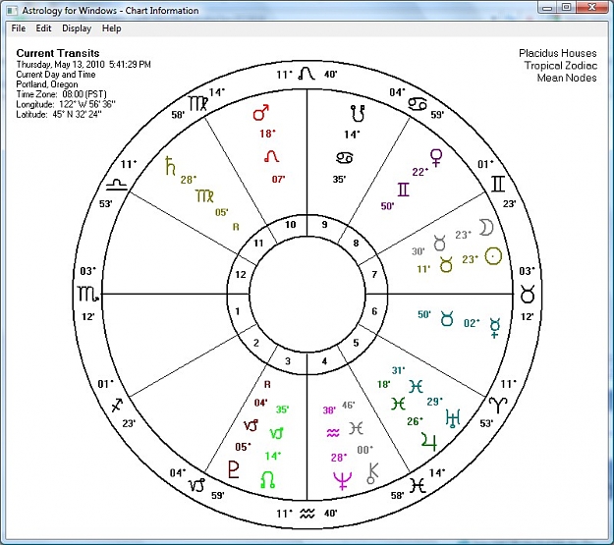Image resolution: width=614 pixels, height=545 pixels.
Task: Click the dark red 'R' retrograde marker above Pluto
Action: coord(267,385)
